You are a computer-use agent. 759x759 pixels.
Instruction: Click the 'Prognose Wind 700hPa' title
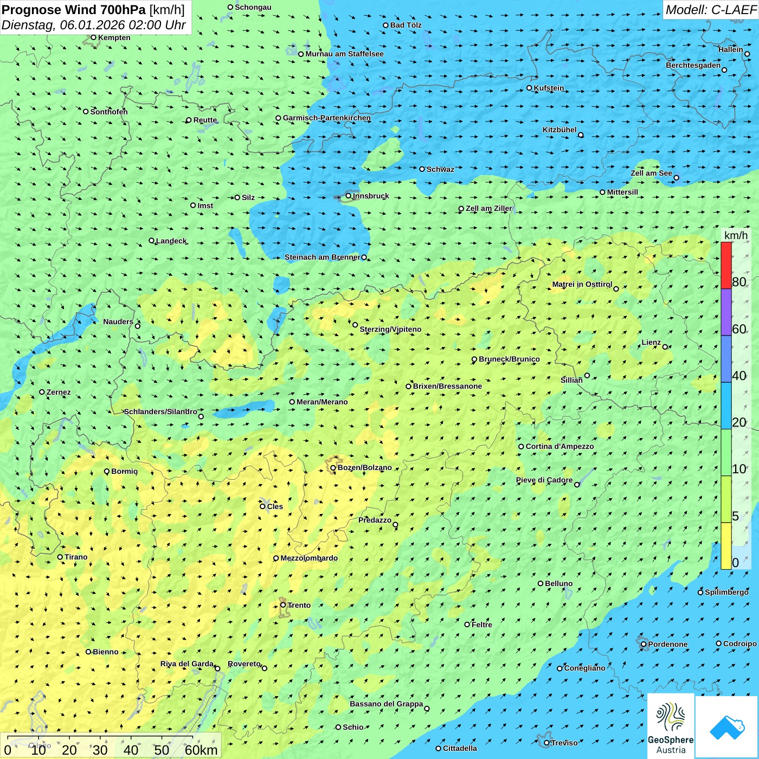pos(74,10)
